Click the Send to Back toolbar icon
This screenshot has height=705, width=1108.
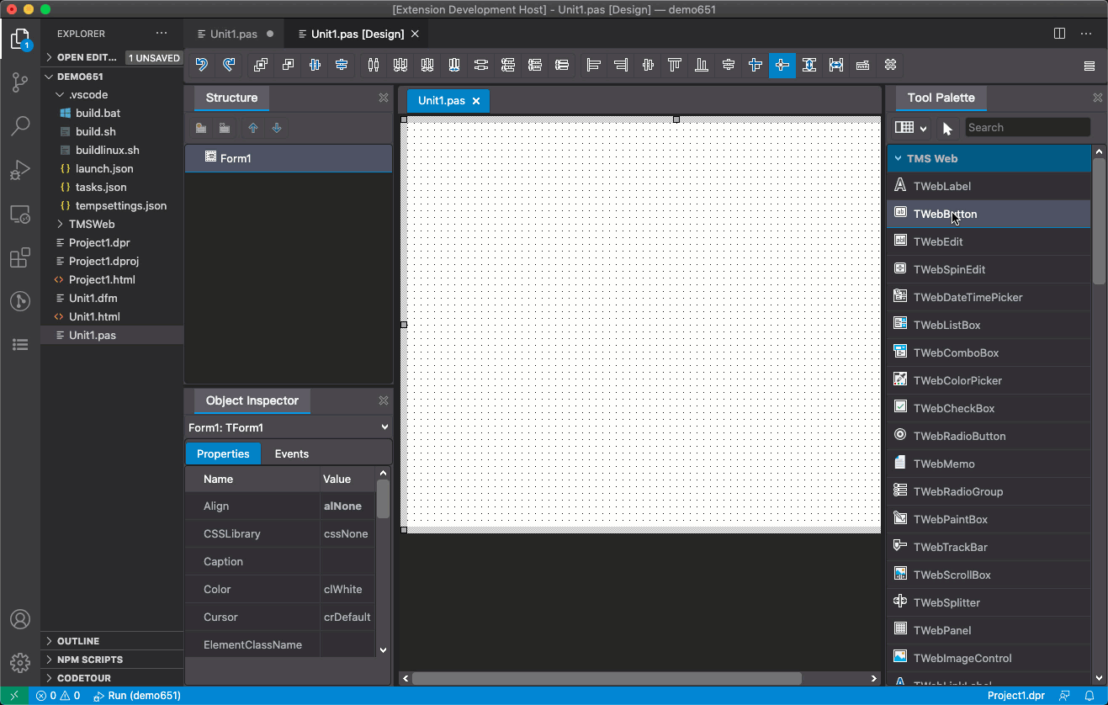(288, 65)
